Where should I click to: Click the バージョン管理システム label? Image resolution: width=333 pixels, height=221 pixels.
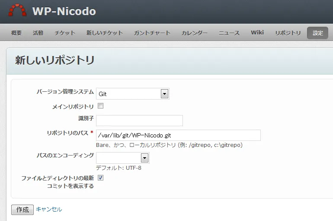click(x=65, y=92)
